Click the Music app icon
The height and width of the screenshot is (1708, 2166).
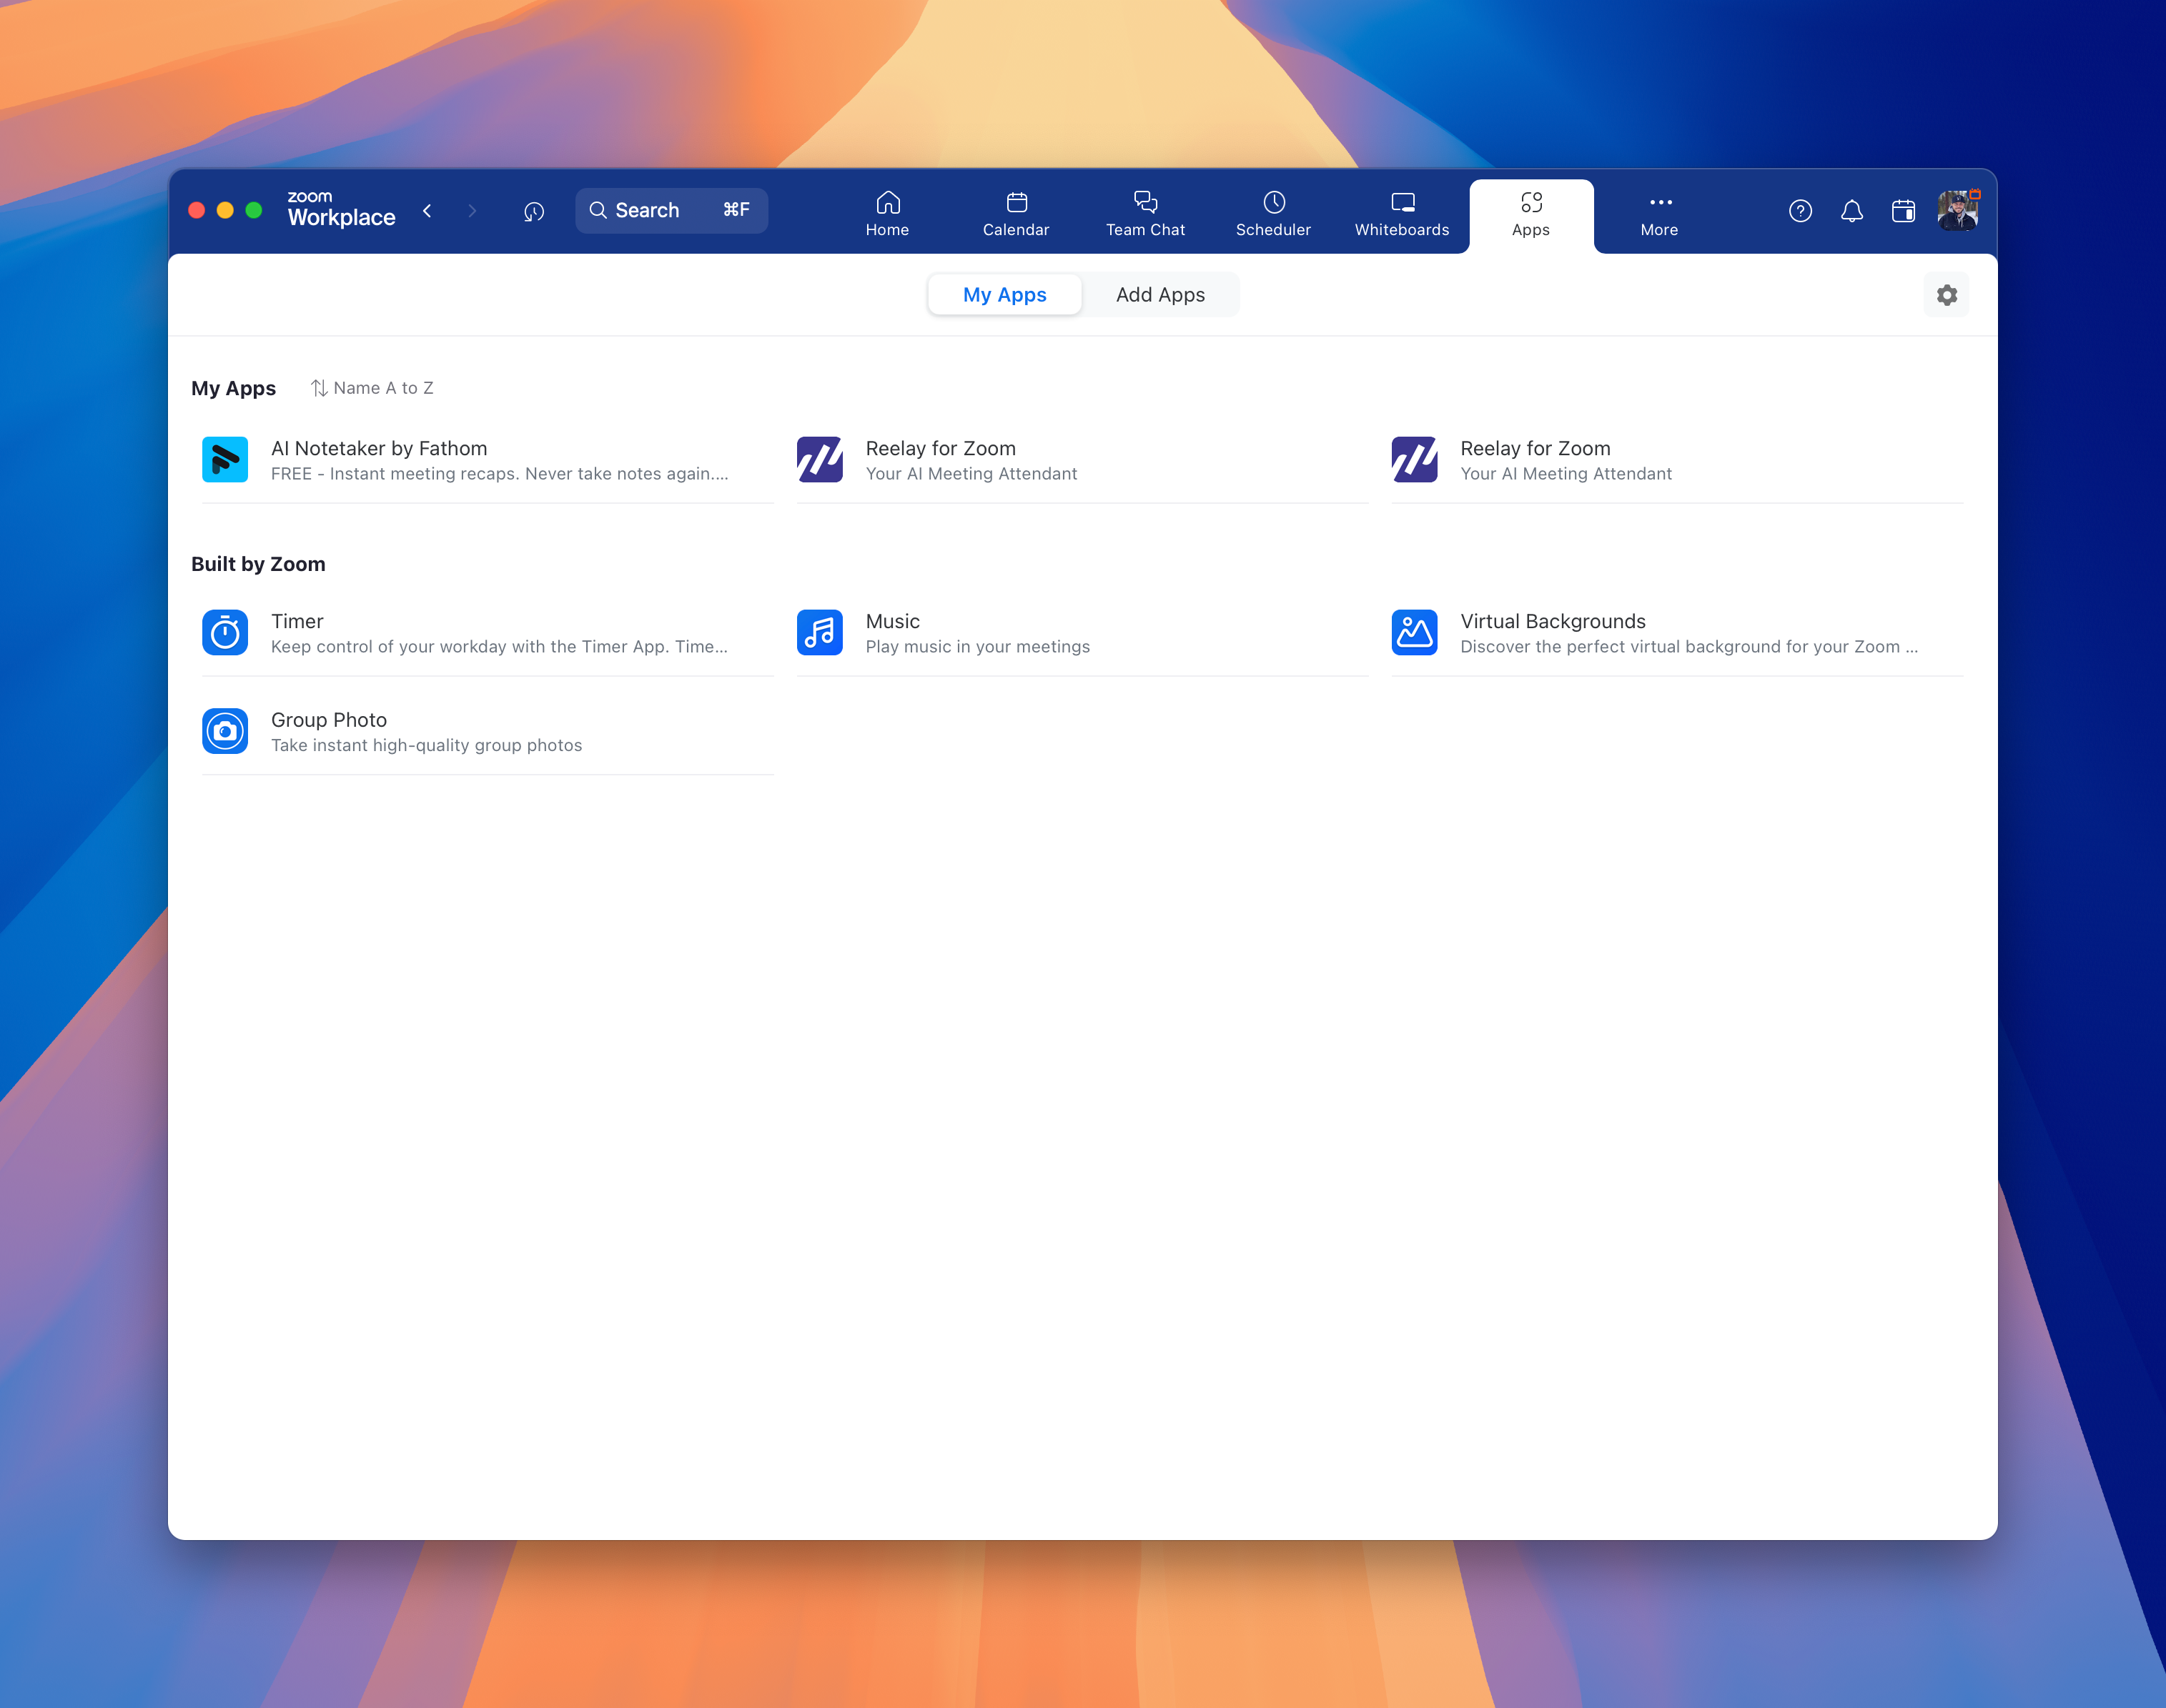820,633
